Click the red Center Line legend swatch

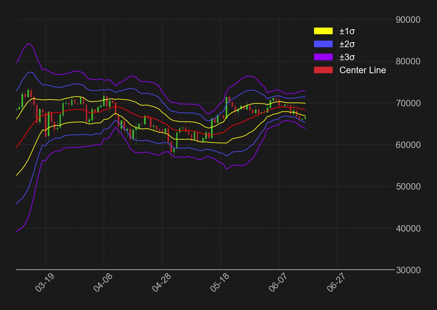pos(323,70)
